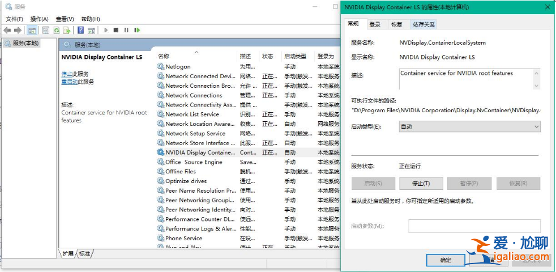Select the Performance Logs & Aler... row name
Image resolution: width=556 pixels, height=272 pixels.
200,229
